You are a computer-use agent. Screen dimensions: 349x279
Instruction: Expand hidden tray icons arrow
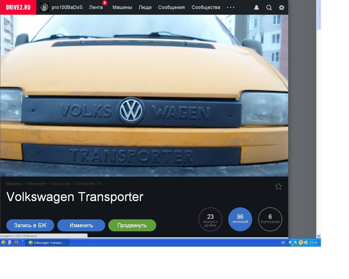click(290, 243)
